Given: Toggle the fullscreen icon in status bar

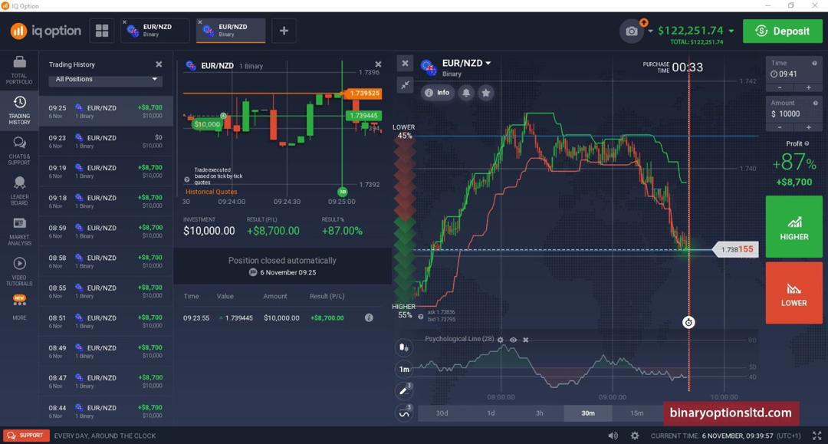Looking at the screenshot, I should point(816,436).
